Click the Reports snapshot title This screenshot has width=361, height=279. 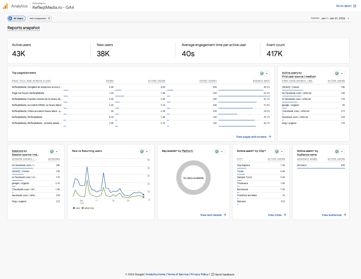click(24, 28)
